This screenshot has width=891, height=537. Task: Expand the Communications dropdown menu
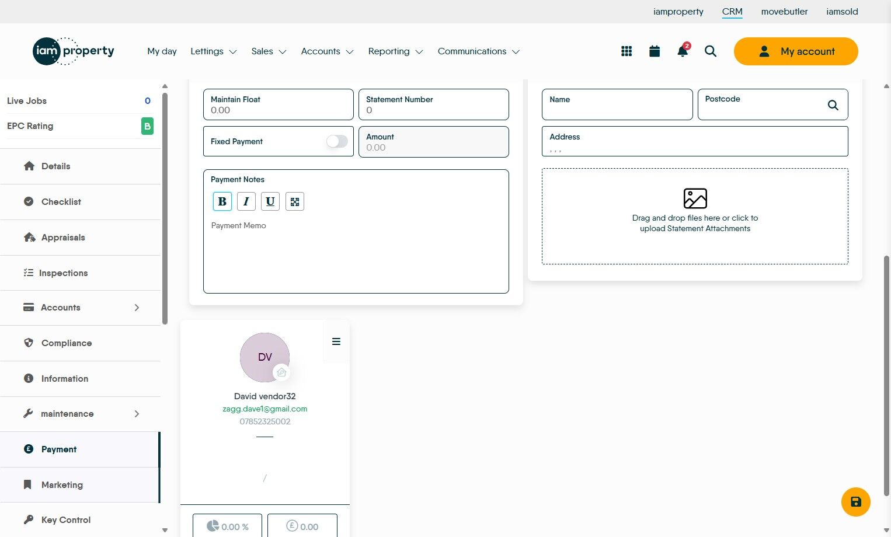click(x=479, y=51)
